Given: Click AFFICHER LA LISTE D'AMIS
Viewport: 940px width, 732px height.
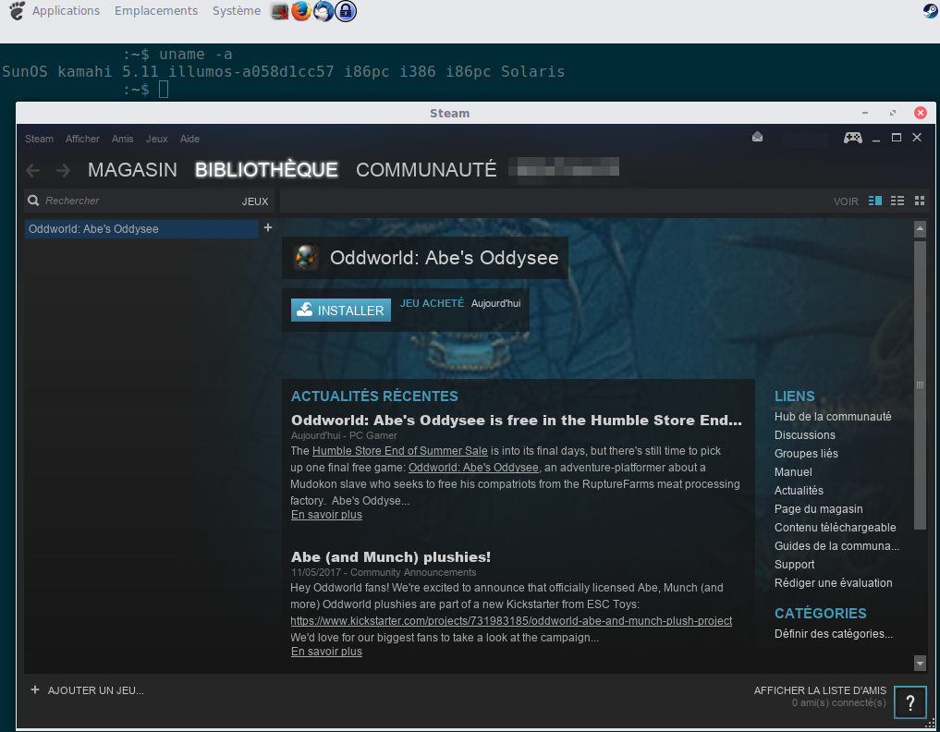Looking at the screenshot, I should point(820,690).
